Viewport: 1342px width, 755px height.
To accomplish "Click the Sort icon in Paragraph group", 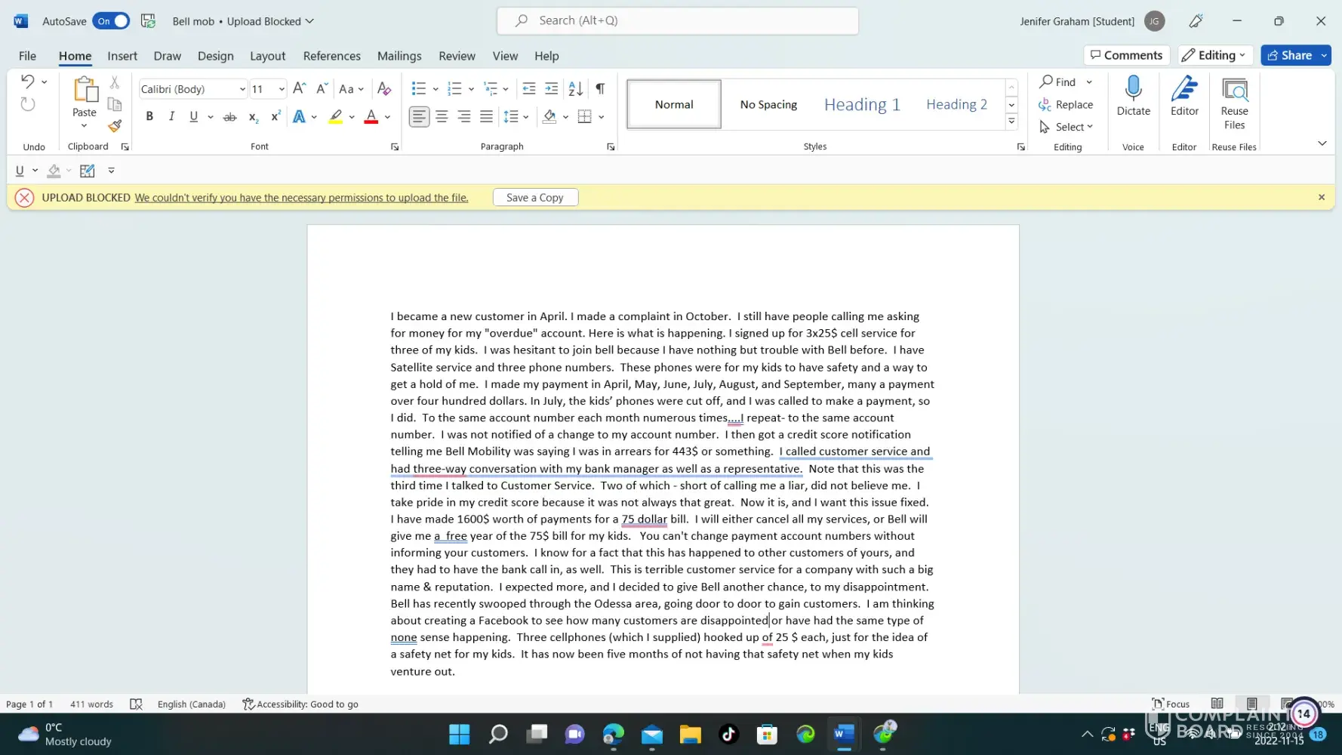I will coord(575,89).
